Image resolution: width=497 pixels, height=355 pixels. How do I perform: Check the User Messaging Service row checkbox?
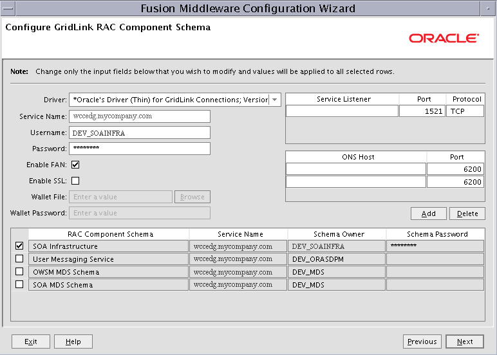[x=19, y=259]
